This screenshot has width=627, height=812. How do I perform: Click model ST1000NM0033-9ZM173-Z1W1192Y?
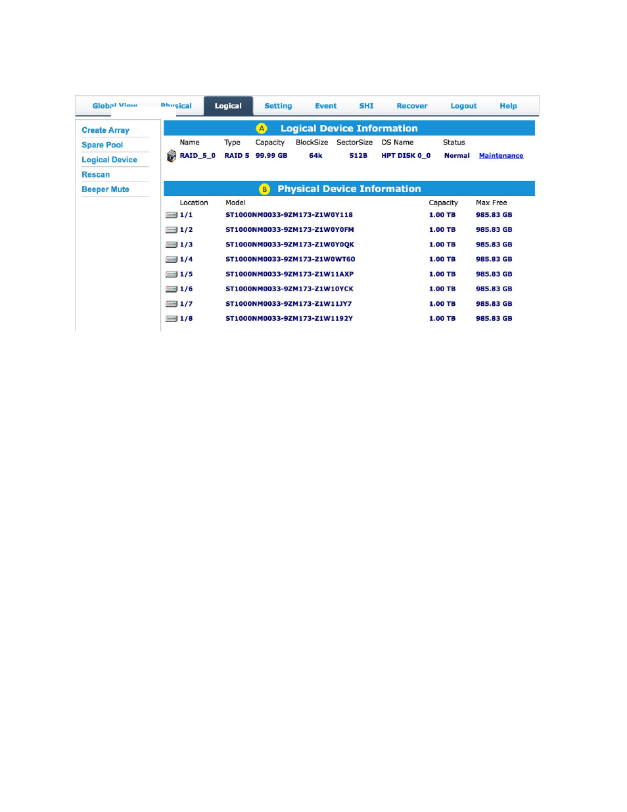point(289,319)
